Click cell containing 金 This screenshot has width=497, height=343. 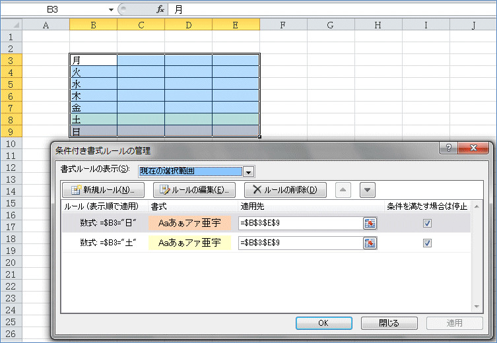93,108
